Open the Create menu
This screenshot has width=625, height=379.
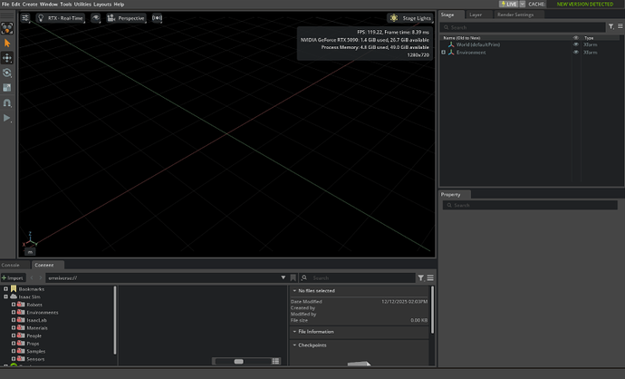(x=31, y=5)
